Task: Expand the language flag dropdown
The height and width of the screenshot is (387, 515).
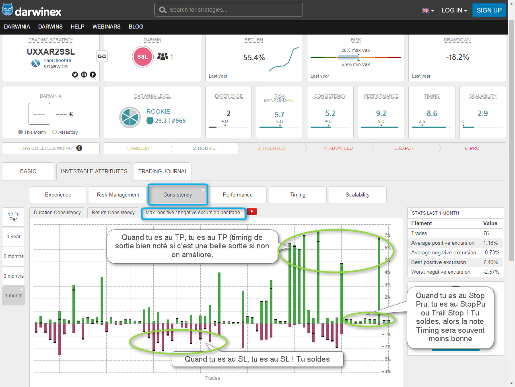Action: tap(428, 10)
